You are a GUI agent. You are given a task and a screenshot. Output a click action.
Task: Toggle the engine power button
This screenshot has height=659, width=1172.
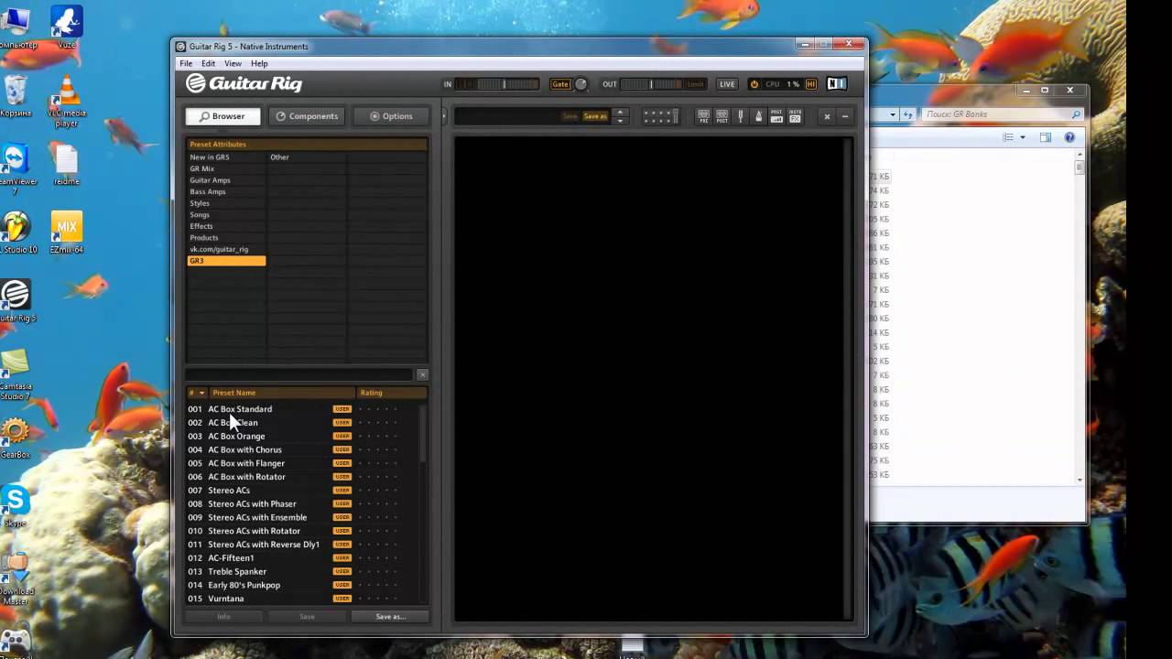click(x=754, y=84)
